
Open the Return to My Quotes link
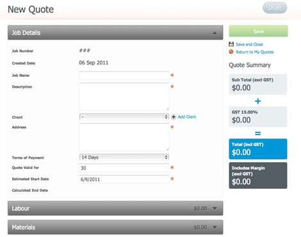[x=255, y=52]
